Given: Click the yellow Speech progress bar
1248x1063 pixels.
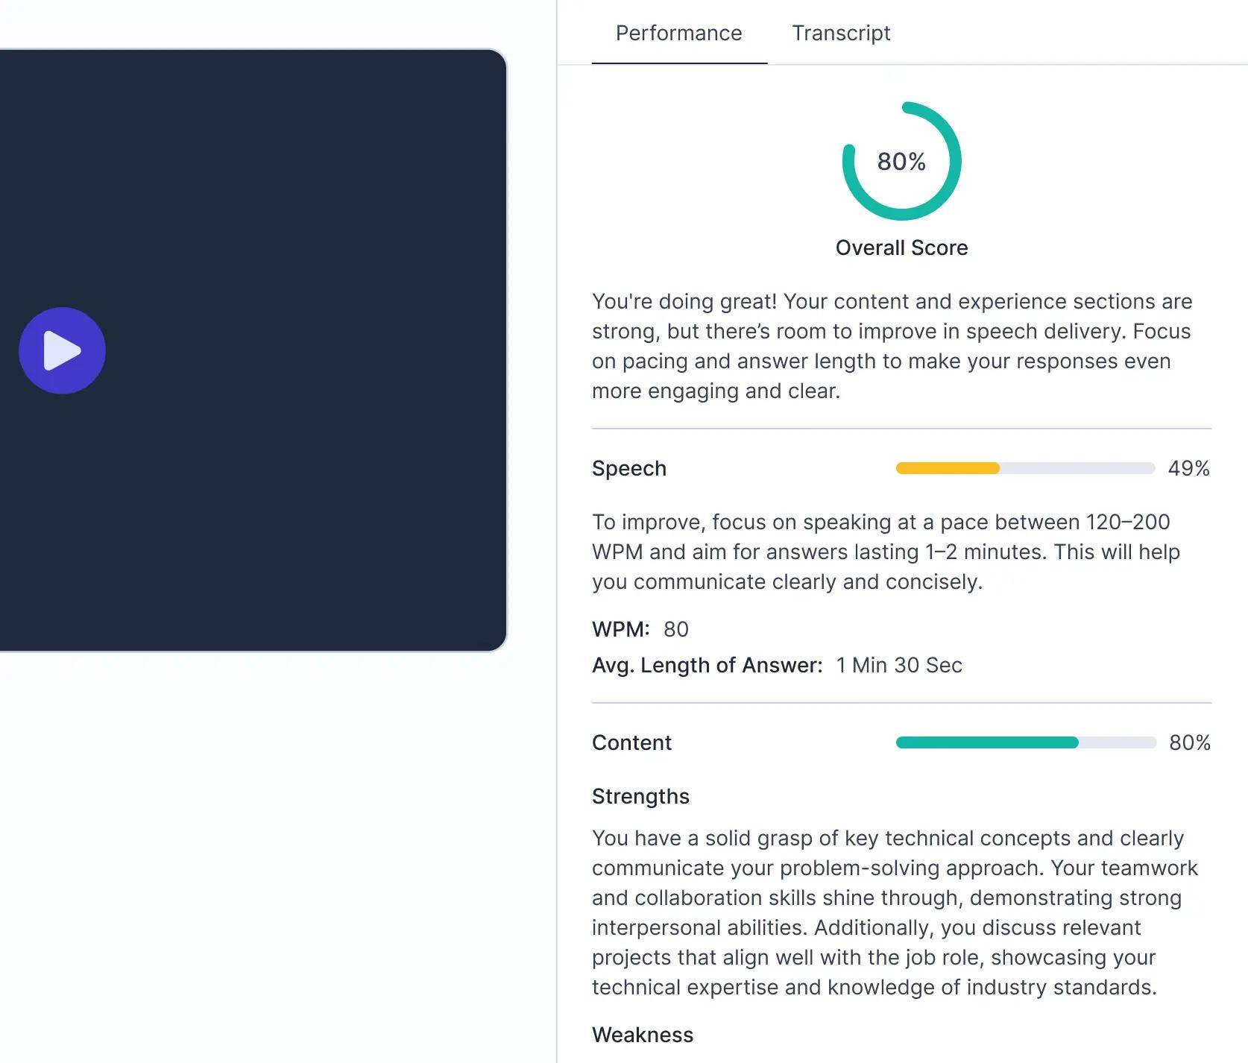Looking at the screenshot, I should 947,468.
